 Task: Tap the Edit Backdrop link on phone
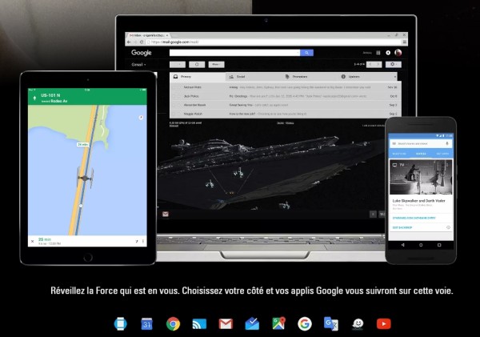(x=402, y=227)
